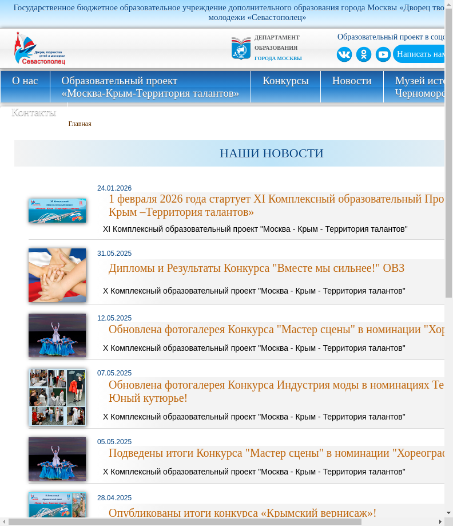
Task: Click the X Комплексный subtitle under 07.05.2025 news
Action: [254, 417]
